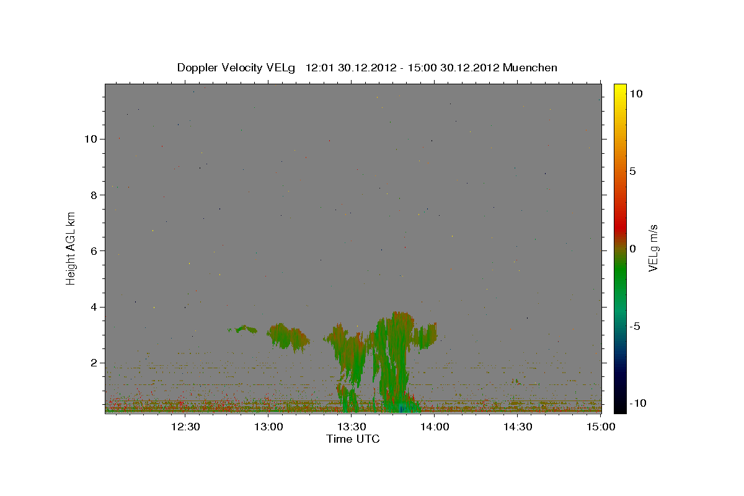The width and height of the screenshot is (744, 496).
Task: Click the 12:30 time axis tick label
Action: tap(185, 427)
